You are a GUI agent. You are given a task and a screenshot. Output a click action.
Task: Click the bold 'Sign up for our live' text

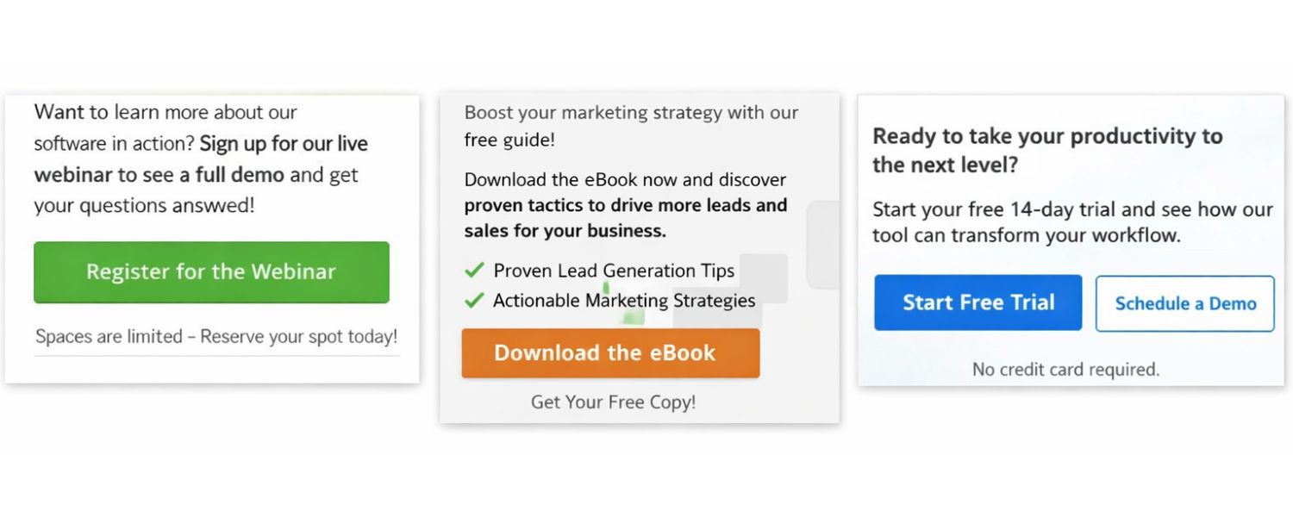tap(284, 144)
